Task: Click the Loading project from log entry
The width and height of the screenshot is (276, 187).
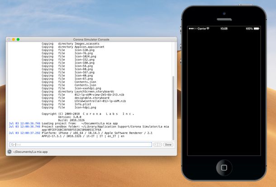Action: (63, 123)
